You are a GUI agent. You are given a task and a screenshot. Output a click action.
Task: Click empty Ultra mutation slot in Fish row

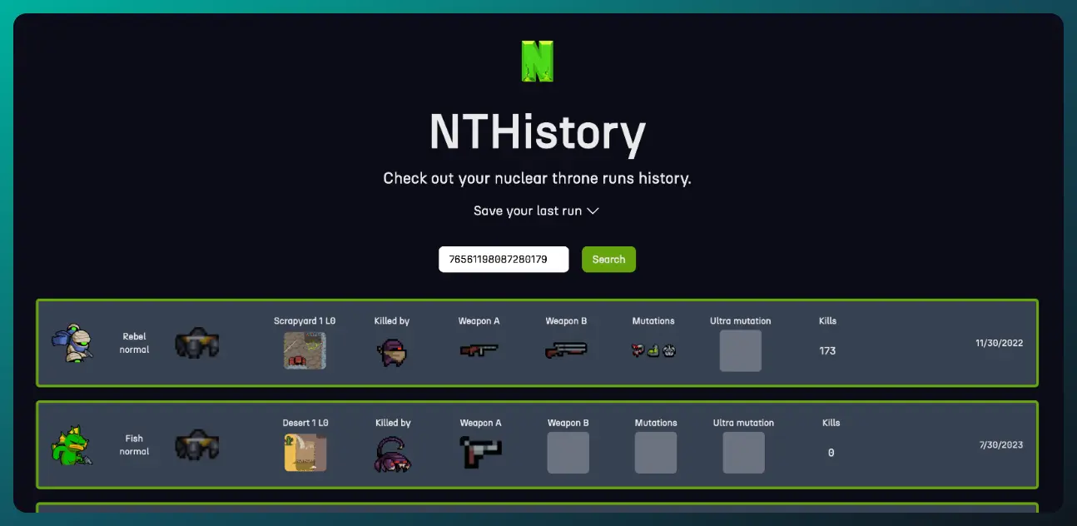click(744, 453)
